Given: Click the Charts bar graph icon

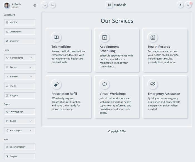Looking at the screenshot, I should [7, 86].
